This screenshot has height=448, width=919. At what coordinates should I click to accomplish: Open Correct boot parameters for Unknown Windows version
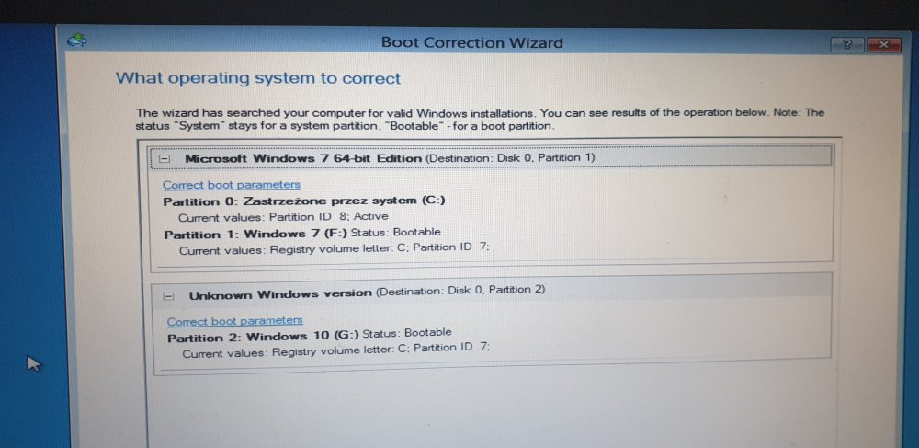(234, 321)
